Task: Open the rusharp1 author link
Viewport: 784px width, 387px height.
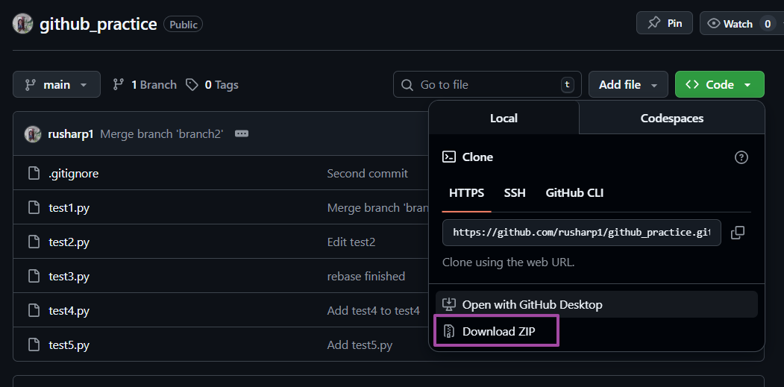Action: (x=71, y=134)
